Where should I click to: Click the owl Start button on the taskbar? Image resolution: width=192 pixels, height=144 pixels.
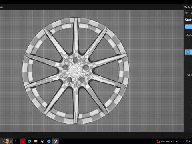pos(7,141)
